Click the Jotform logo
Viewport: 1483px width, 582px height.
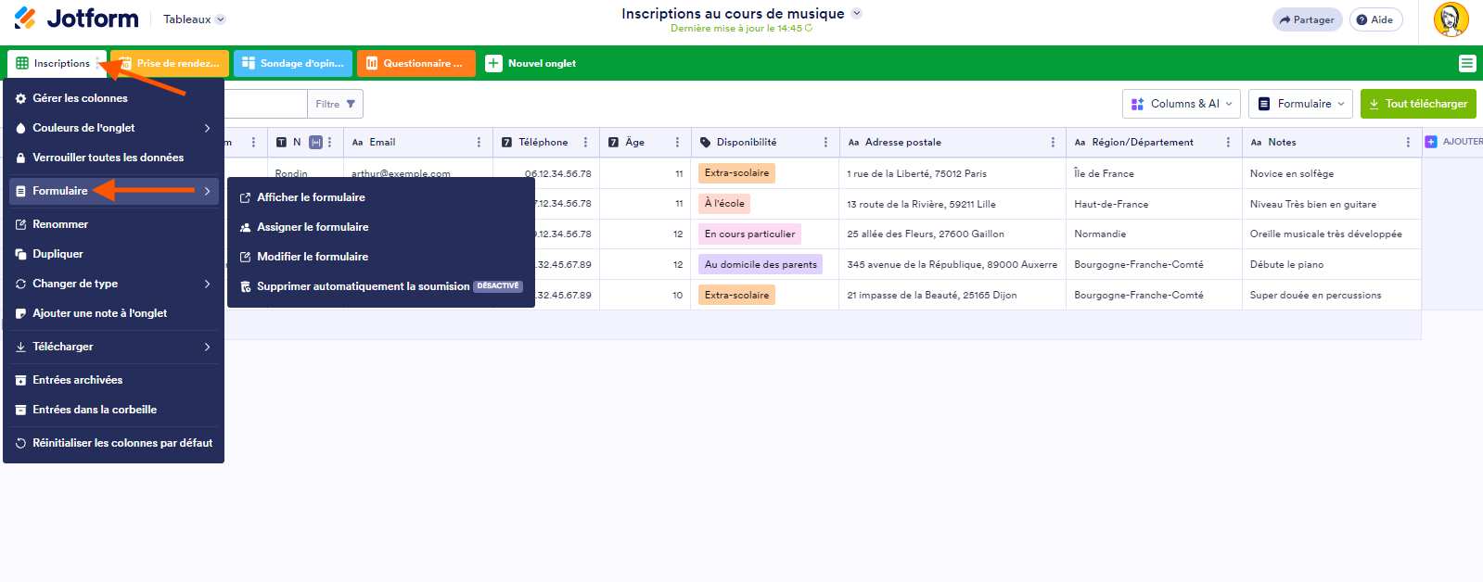pos(76,19)
